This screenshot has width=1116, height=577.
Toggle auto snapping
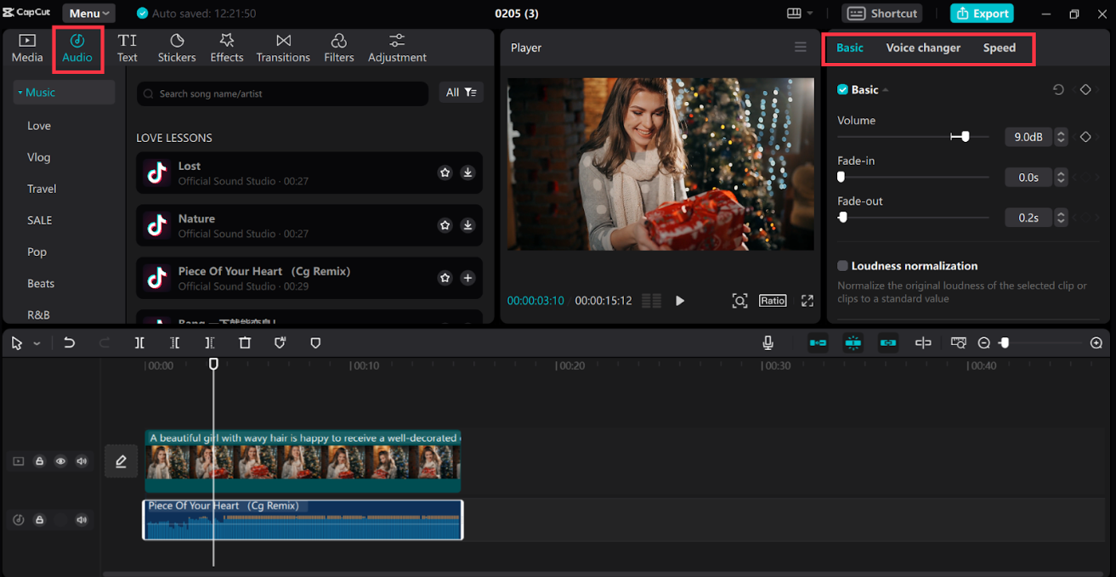(x=853, y=342)
